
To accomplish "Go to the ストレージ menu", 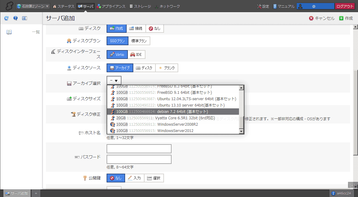I will [x=140, y=6].
